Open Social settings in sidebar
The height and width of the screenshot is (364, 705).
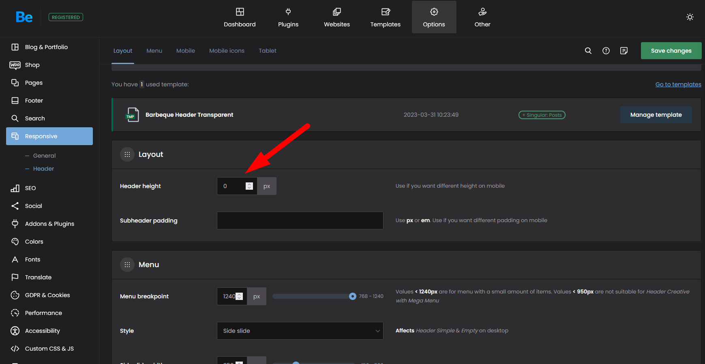click(49, 206)
